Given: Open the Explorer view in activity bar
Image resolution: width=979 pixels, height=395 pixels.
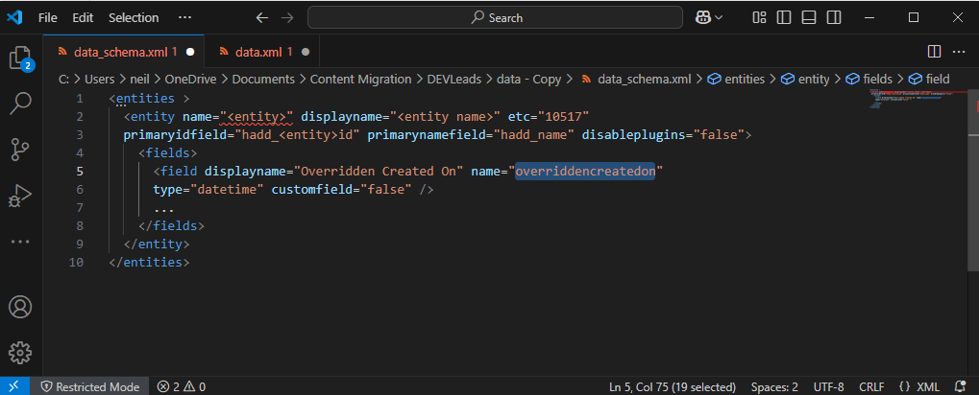Looking at the screenshot, I should (20, 58).
